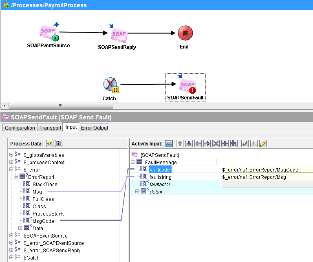The width and height of the screenshot is (313, 262).
Task: Click the horizontal scrollbar thumb in canvas
Action: (61, 106)
